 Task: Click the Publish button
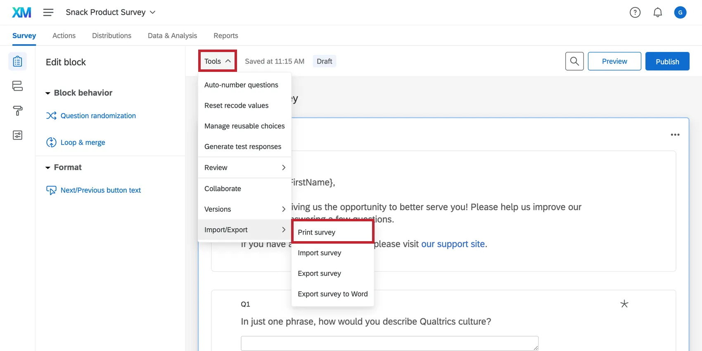pyautogui.click(x=667, y=61)
